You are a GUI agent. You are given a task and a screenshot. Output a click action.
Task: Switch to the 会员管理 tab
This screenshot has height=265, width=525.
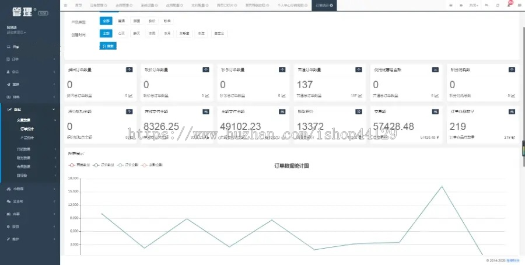tap(124, 5)
